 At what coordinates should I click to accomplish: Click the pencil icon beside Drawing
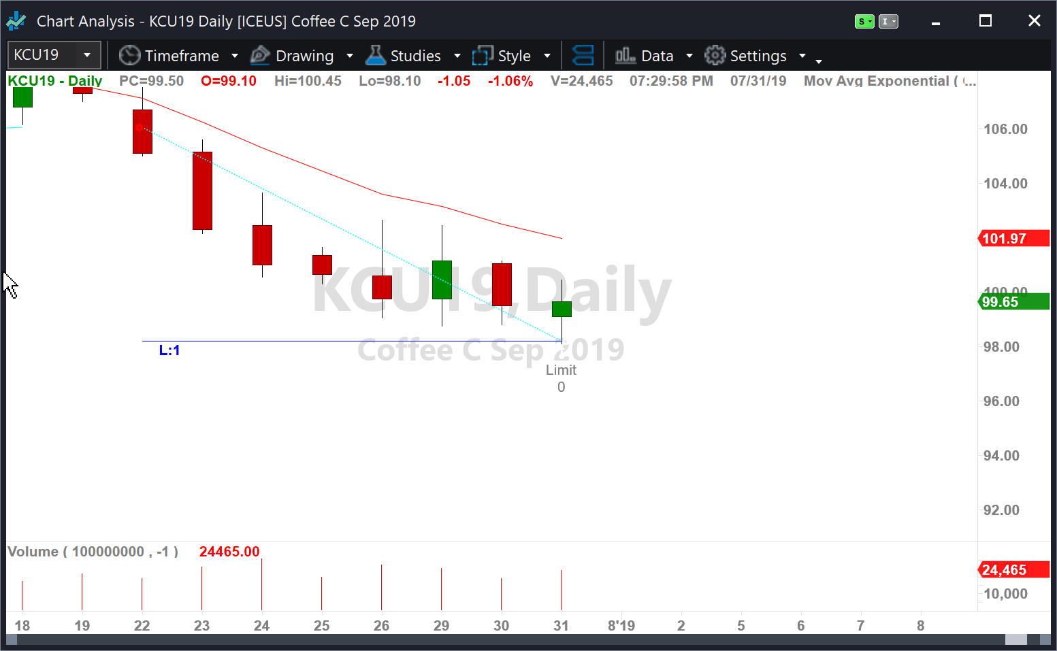(261, 56)
